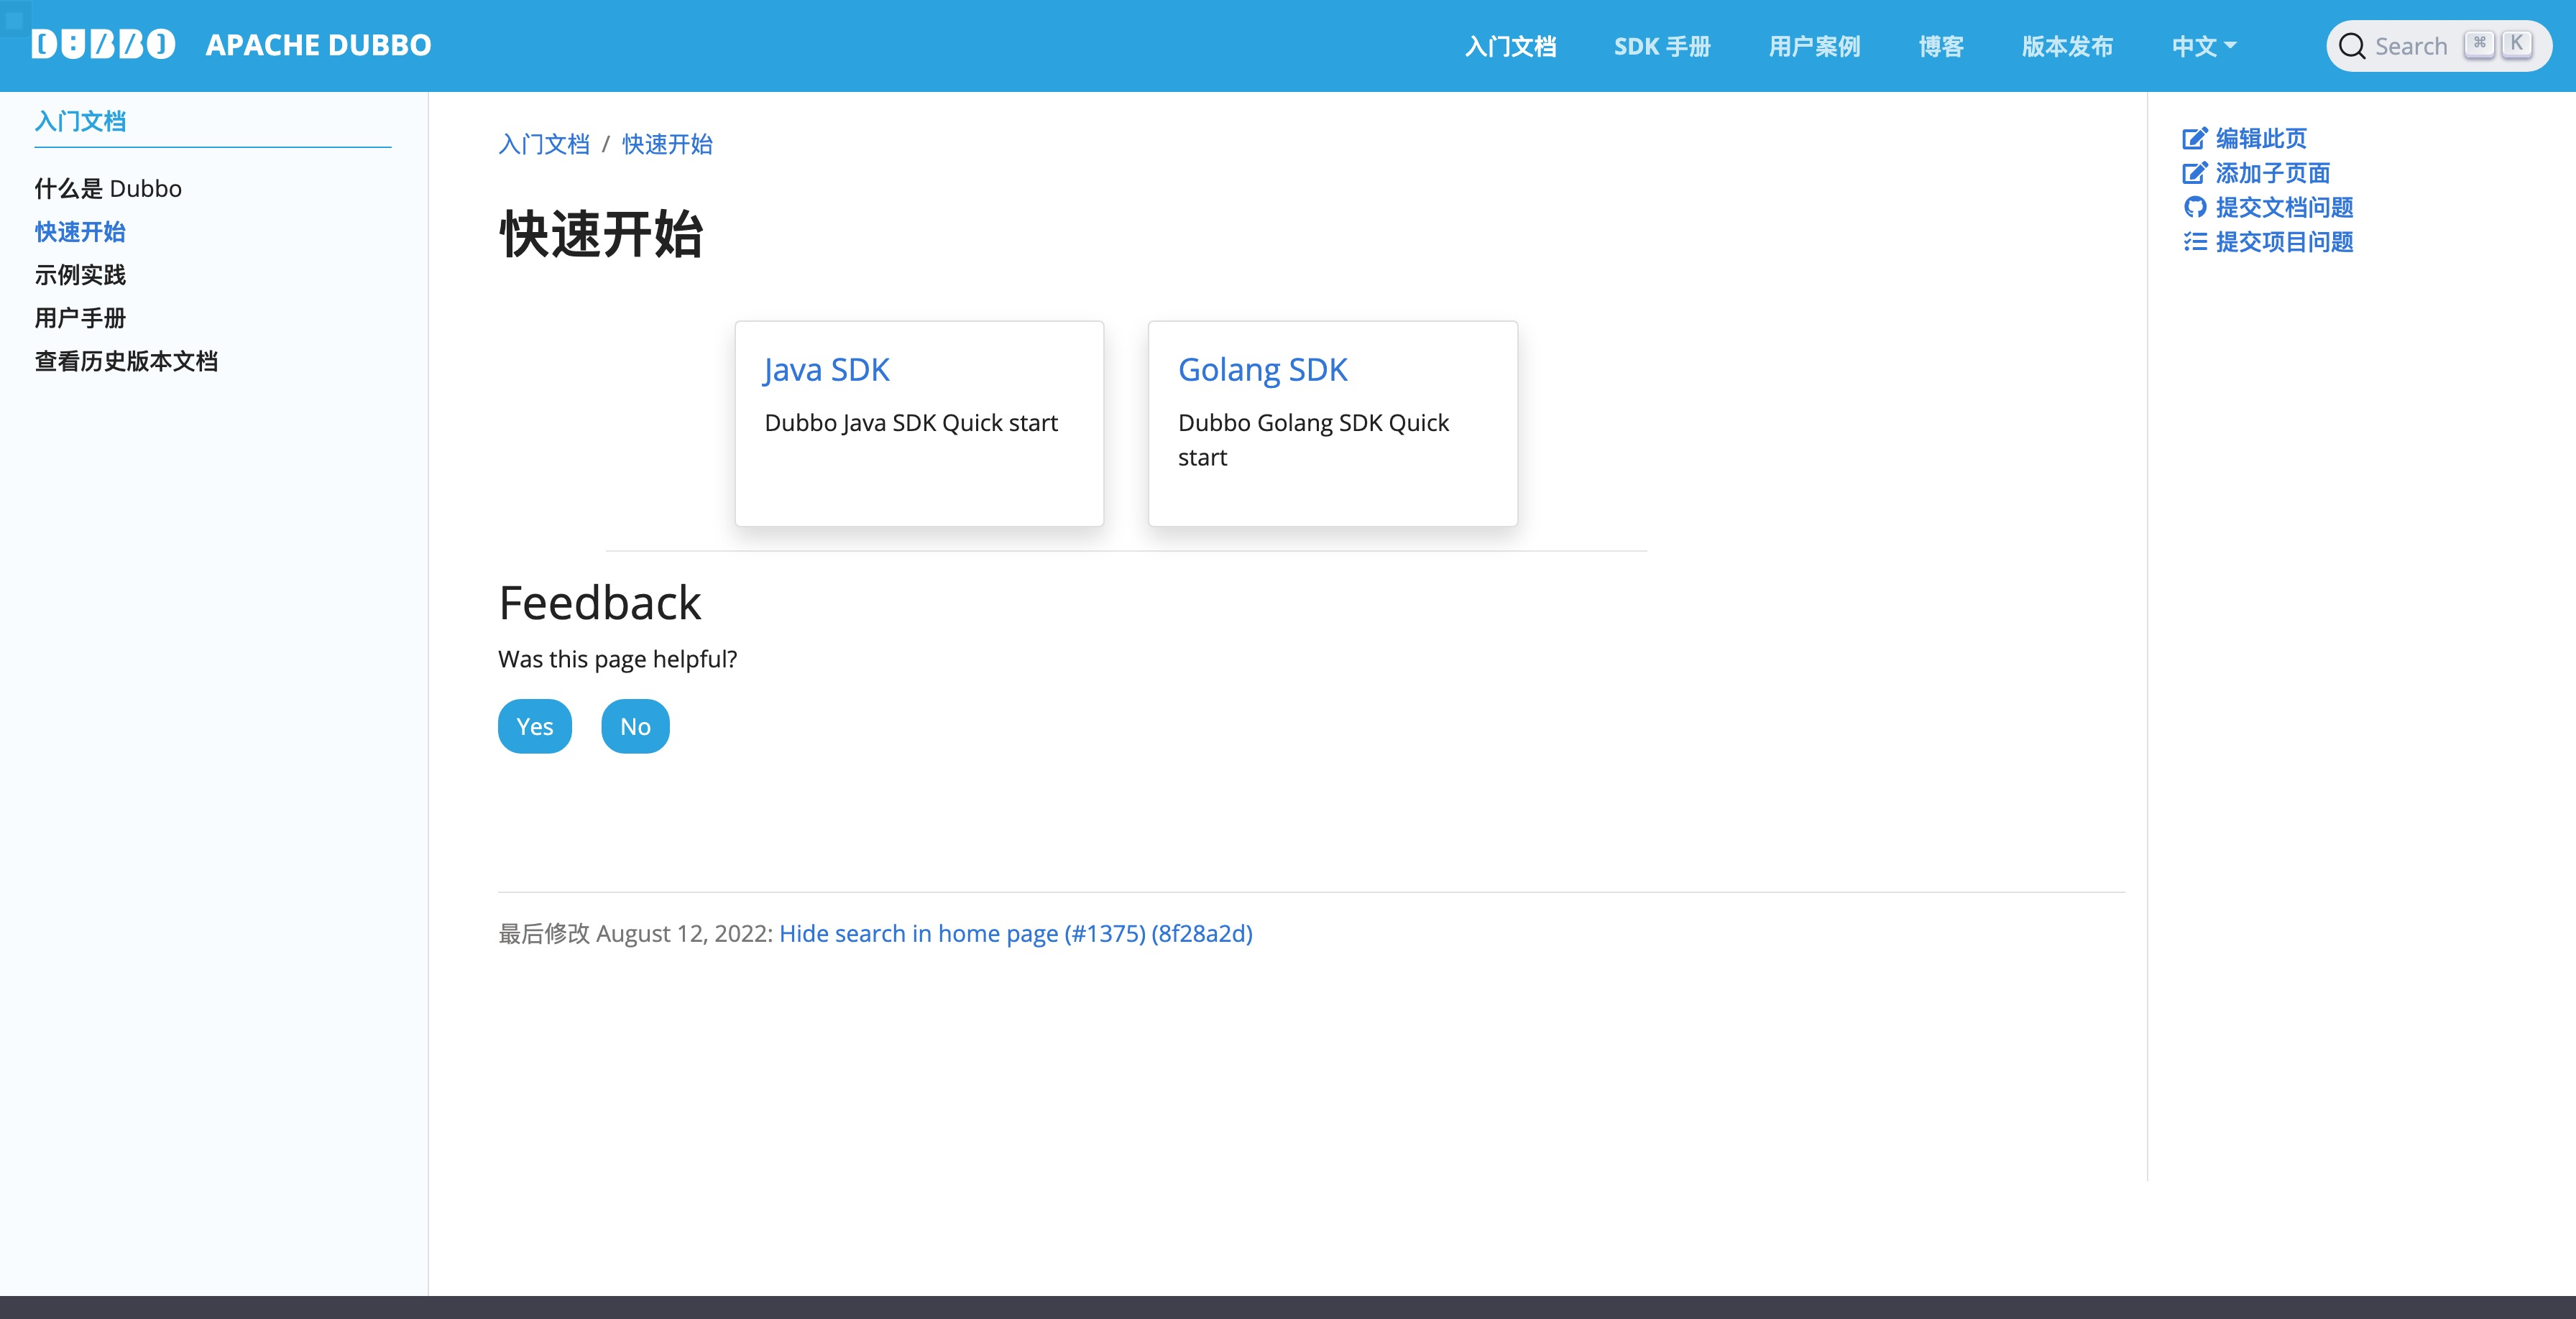Image resolution: width=2576 pixels, height=1319 pixels.
Task: Open the 用户案例 nav item
Action: click(x=1814, y=47)
